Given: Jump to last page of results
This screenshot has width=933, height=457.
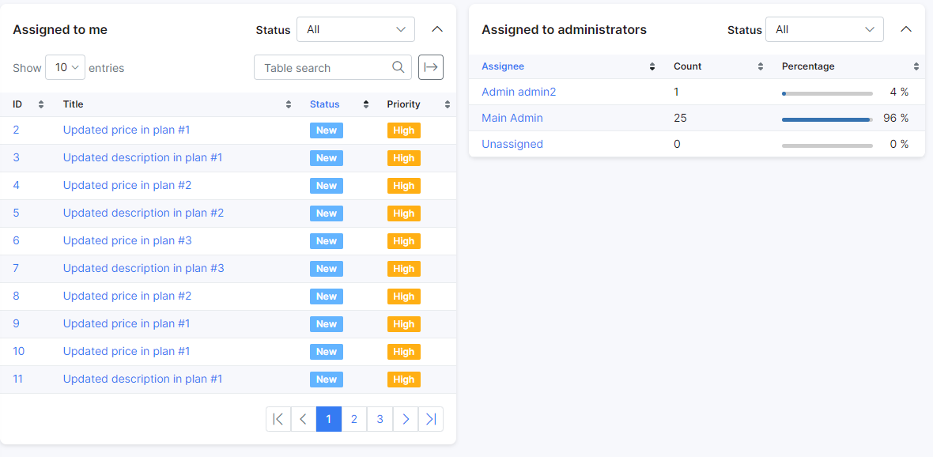Looking at the screenshot, I should (x=431, y=419).
